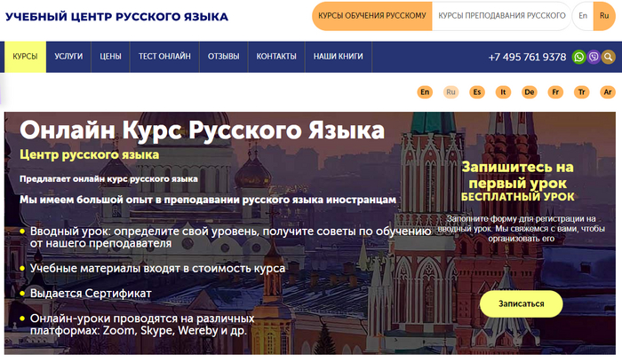Open the Курсы menu item
The image size is (622, 362).
25,57
